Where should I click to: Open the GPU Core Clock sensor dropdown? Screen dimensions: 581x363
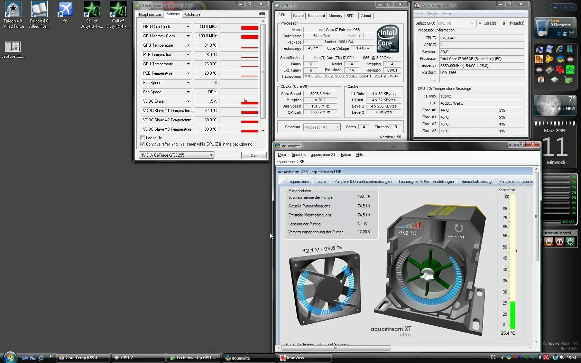pos(188,27)
